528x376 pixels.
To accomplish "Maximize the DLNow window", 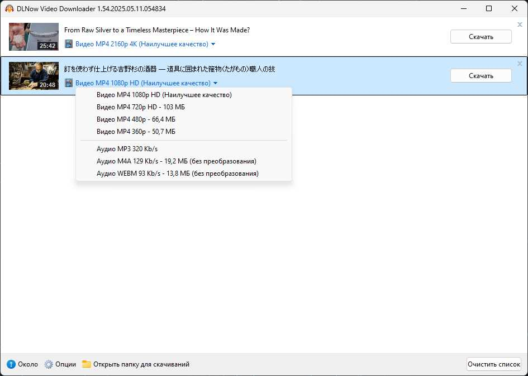I will coord(489,8).
